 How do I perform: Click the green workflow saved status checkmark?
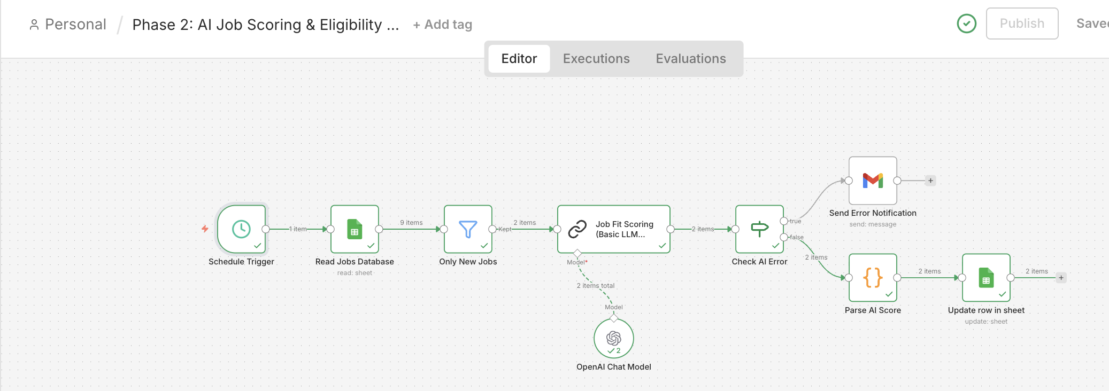tap(967, 24)
